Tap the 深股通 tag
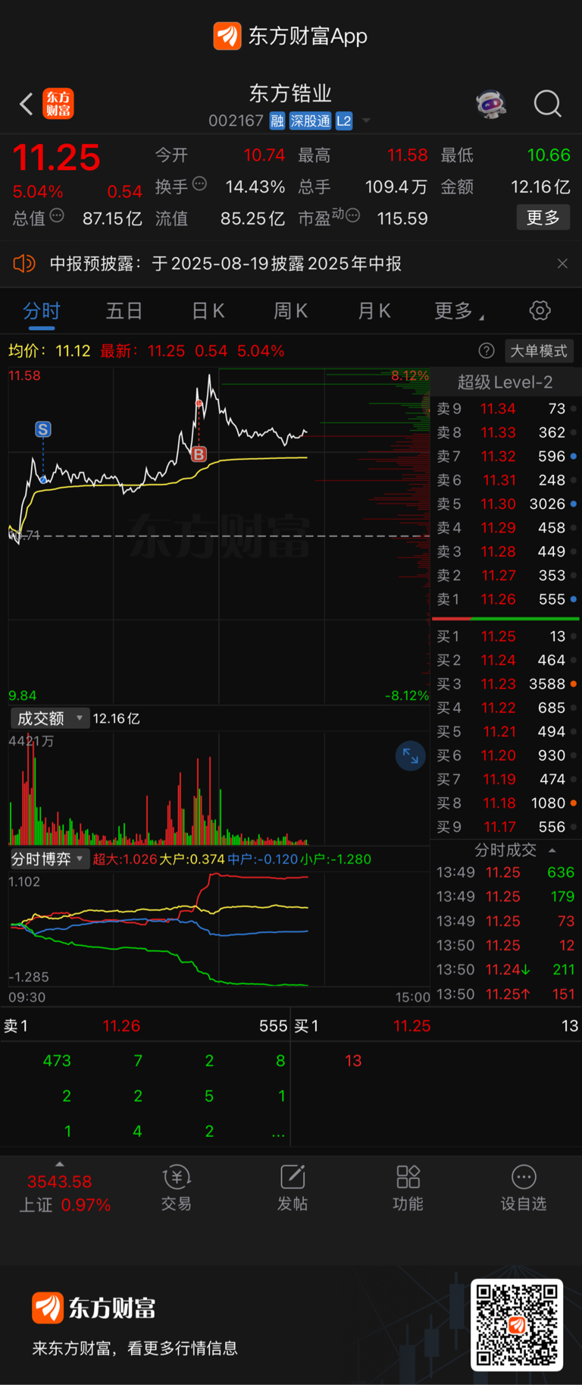 310,121
